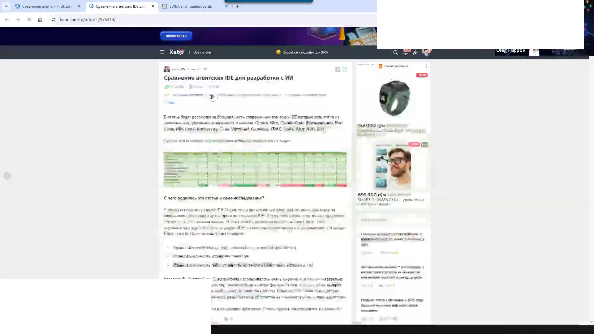Open author comol85 avatar
594x334 pixels.
pos(167,69)
